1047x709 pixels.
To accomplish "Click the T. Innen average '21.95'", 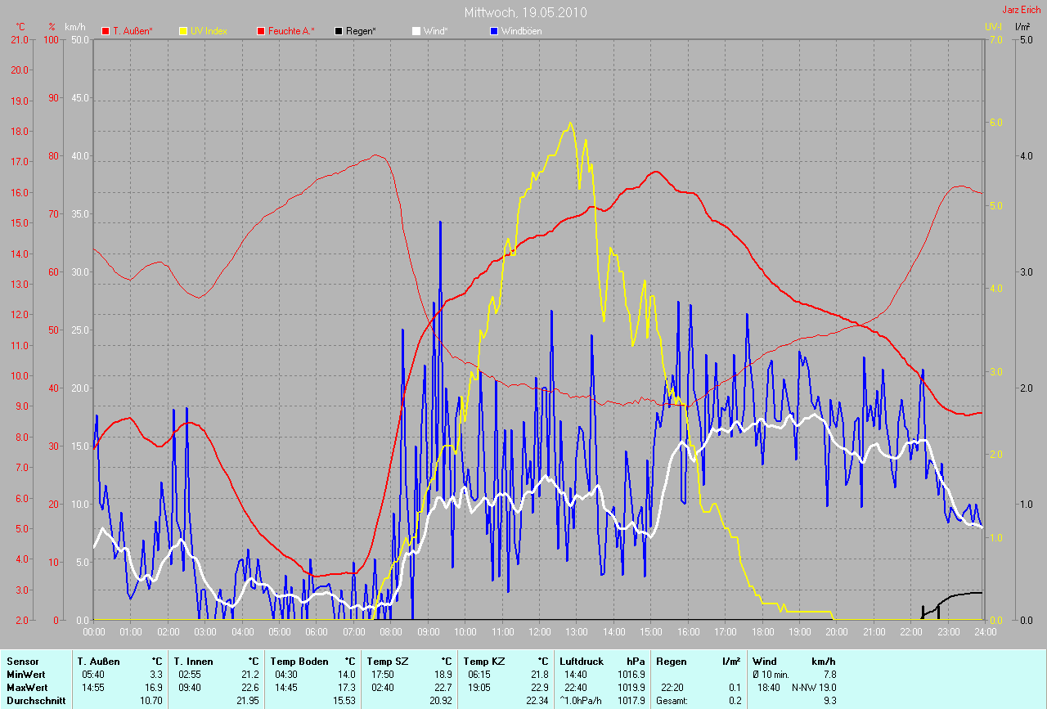I will pos(248,700).
